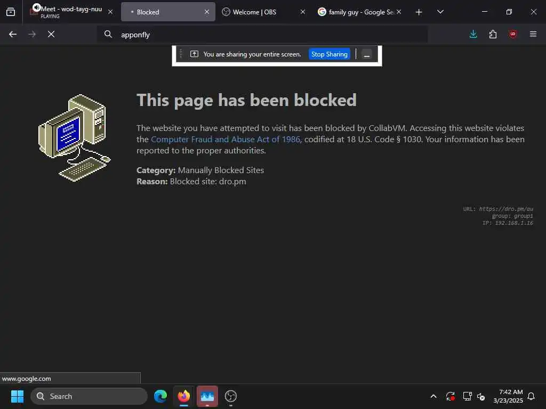Viewport: 546px width, 409px height.
Task: Click the sync update tray icon
Action: (450, 396)
